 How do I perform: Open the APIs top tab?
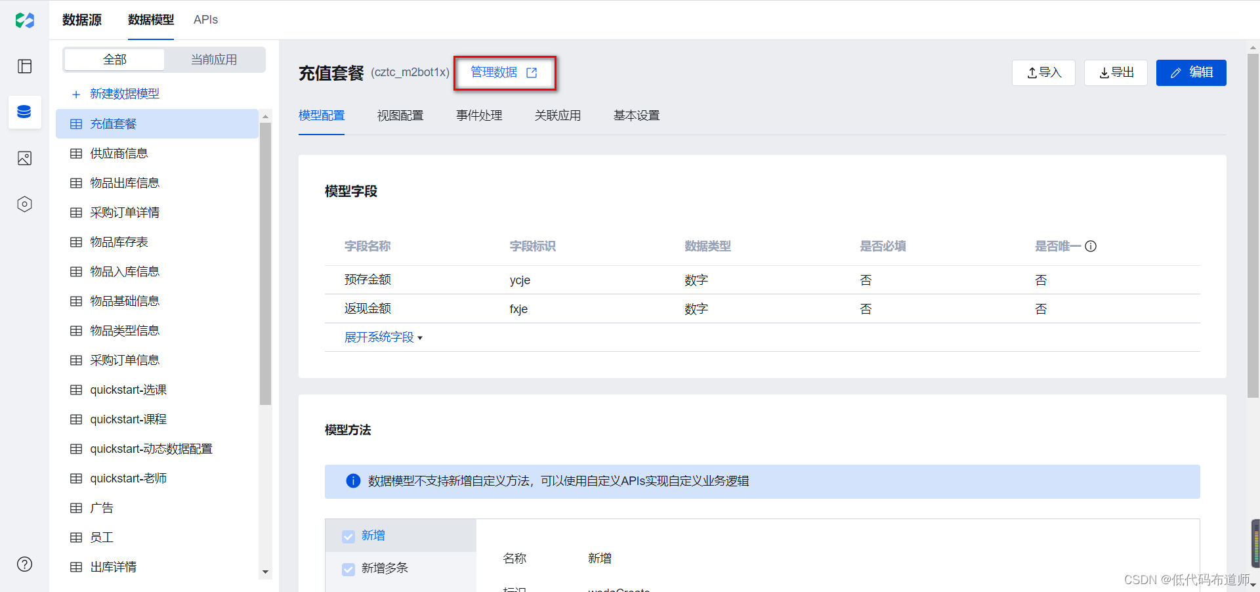(x=205, y=20)
